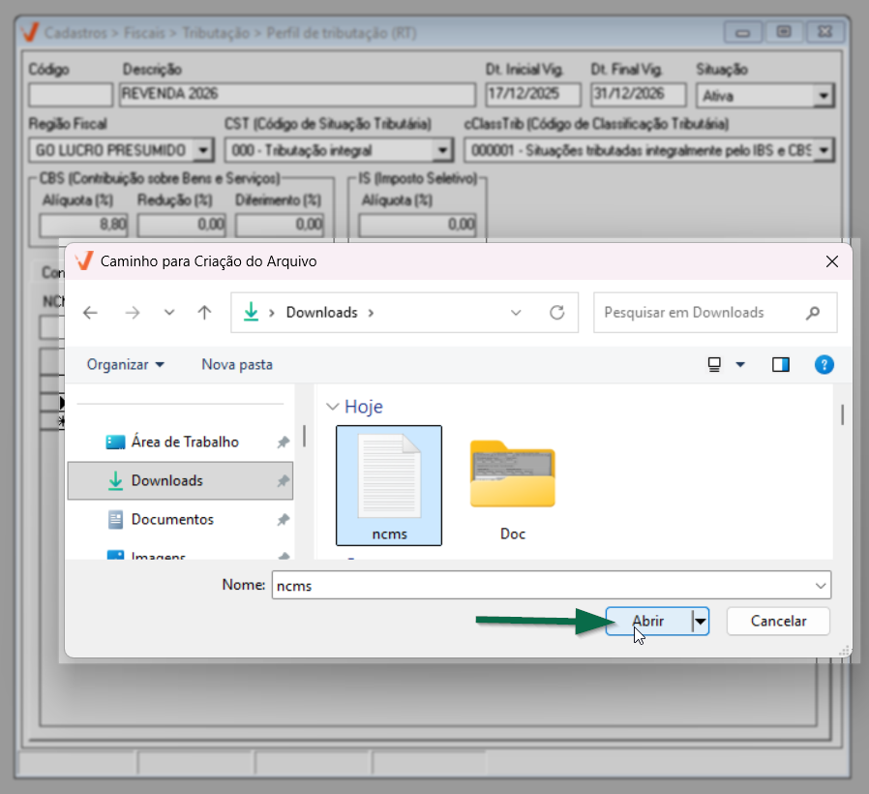The image size is (869, 794).
Task: Open view options dropdown arrow
Action: (740, 364)
